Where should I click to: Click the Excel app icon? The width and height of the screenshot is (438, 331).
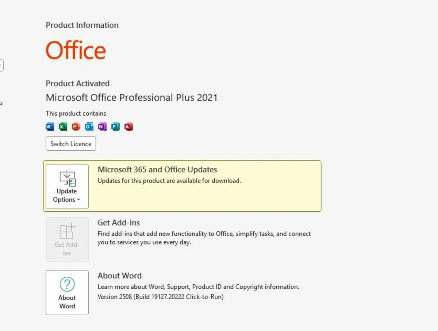(63, 127)
